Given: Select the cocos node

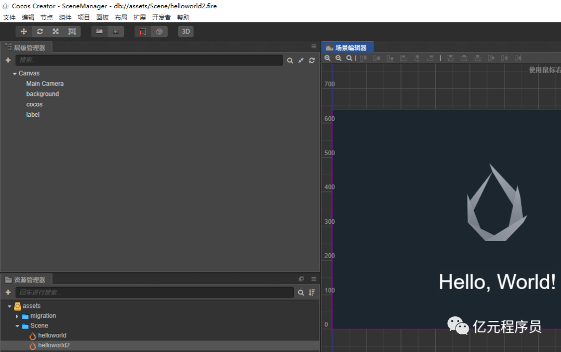Looking at the screenshot, I should click(x=34, y=104).
